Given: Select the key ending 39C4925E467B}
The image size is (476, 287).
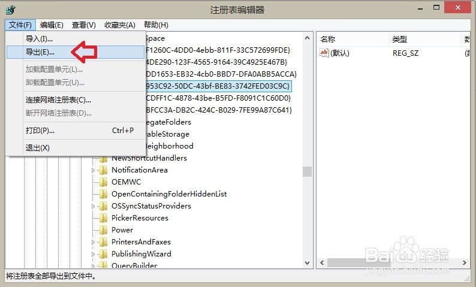Looking at the screenshot, I should (216, 62).
